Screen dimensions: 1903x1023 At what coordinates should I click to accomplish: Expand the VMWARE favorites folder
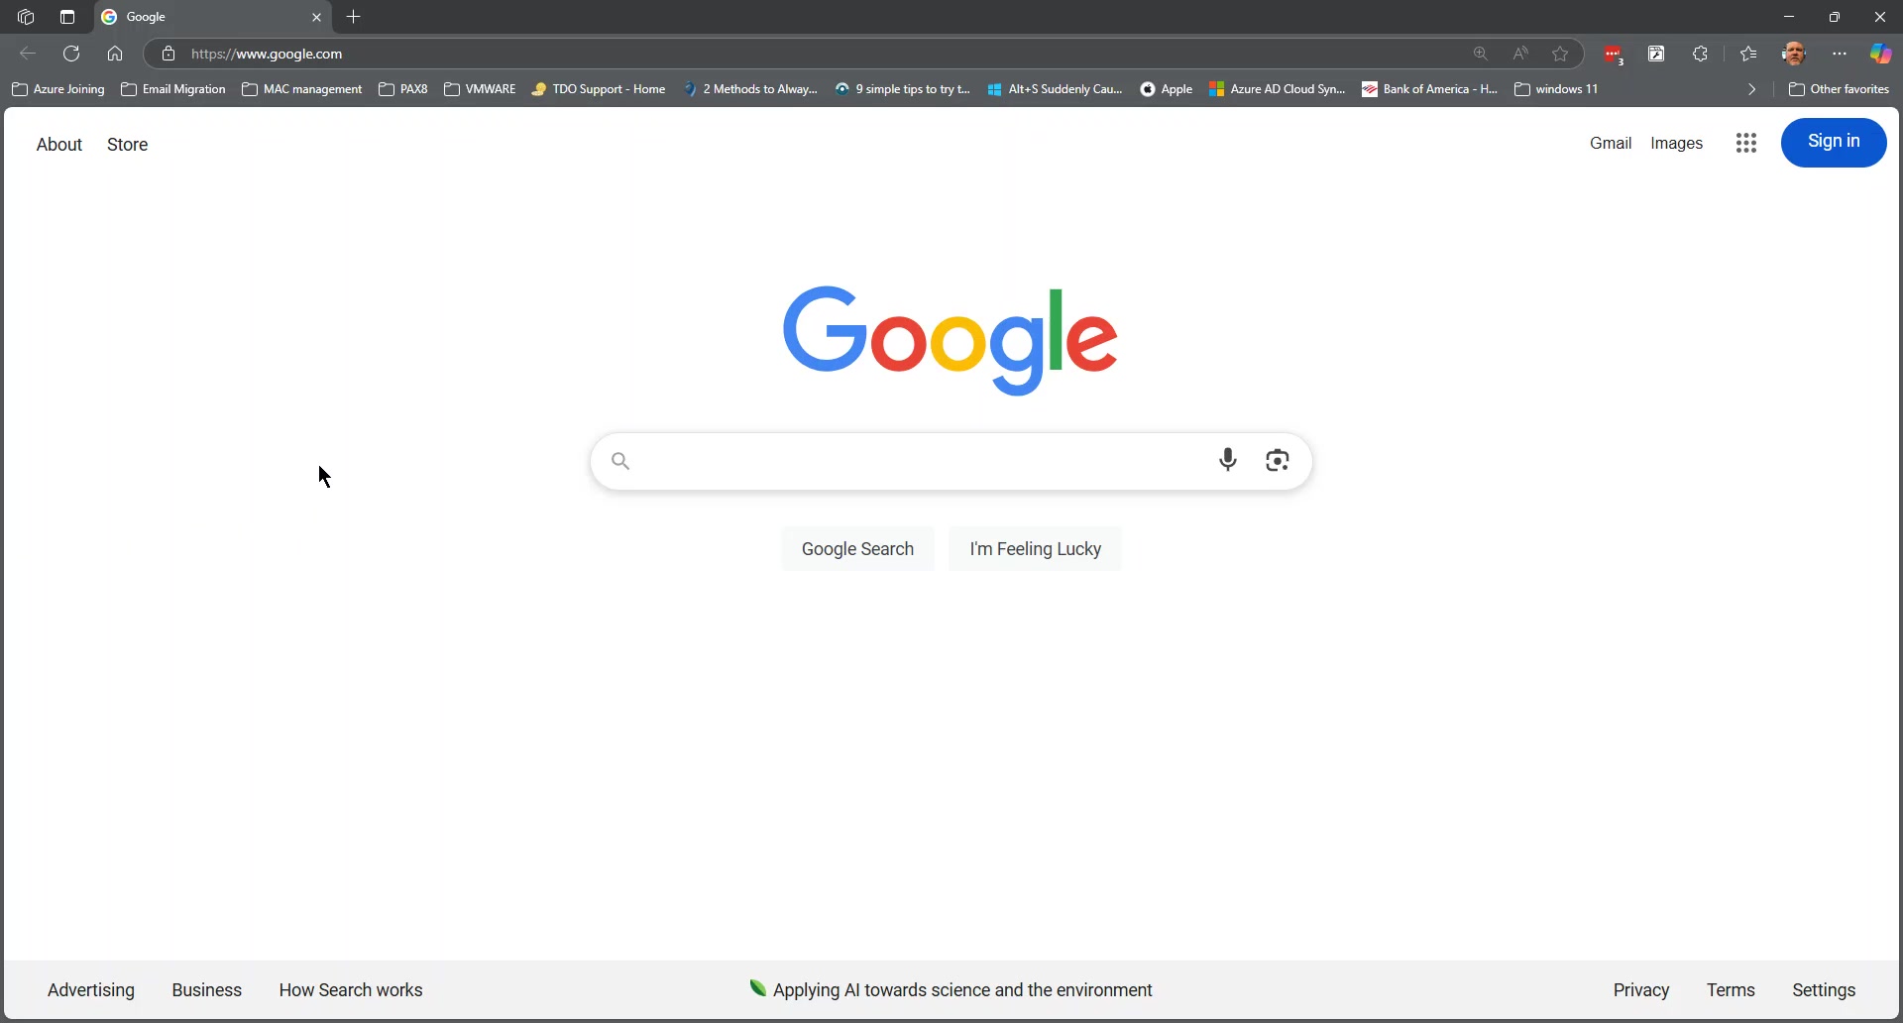tap(480, 89)
